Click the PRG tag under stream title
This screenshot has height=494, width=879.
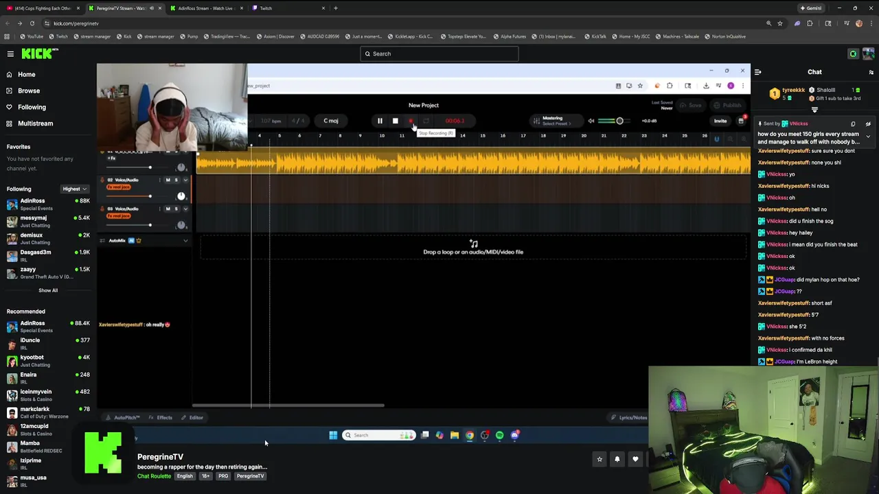(x=223, y=476)
